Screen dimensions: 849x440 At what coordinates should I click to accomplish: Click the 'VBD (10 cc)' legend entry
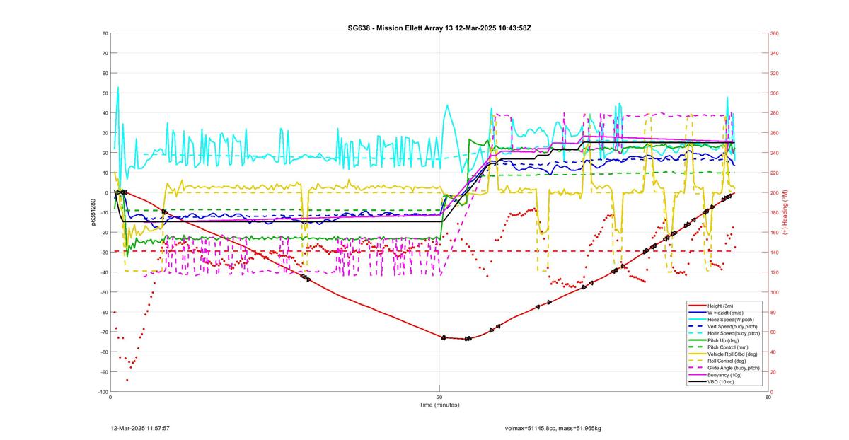(720, 382)
